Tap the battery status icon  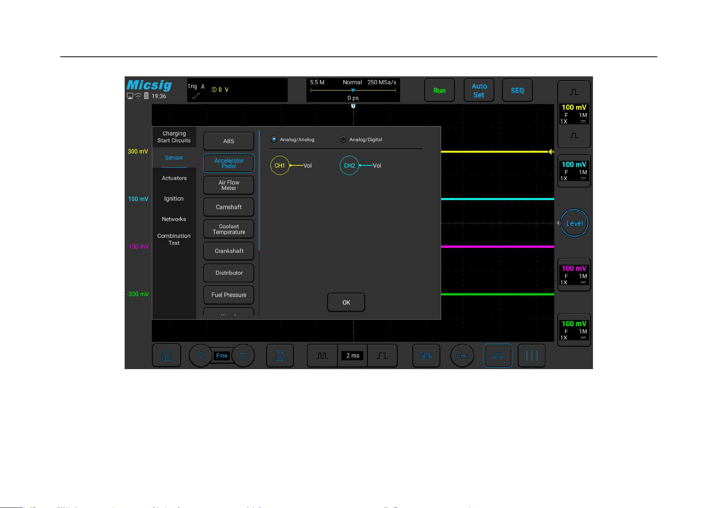tap(146, 96)
